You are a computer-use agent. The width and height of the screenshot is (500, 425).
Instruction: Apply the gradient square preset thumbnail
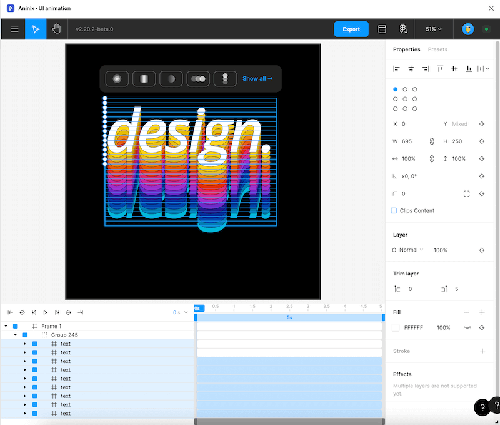pyautogui.click(x=144, y=78)
